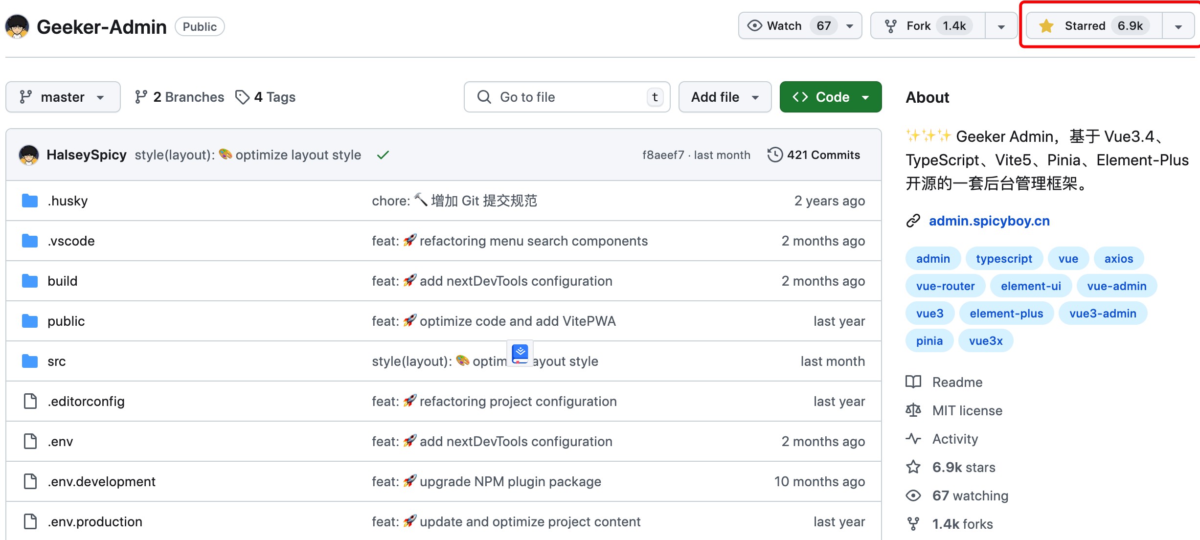View the 2 Branches link
This screenshot has height=540, width=1200.
[180, 97]
